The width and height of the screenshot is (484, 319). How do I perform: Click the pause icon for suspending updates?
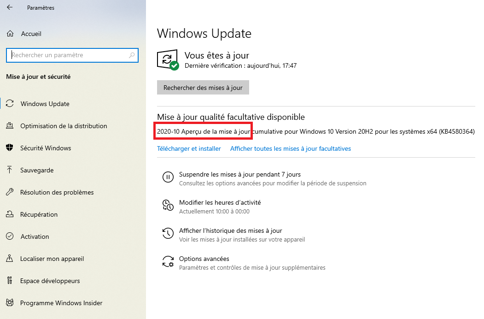click(168, 177)
